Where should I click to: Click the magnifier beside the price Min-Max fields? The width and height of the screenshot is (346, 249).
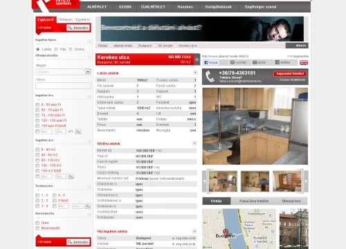click(x=78, y=131)
